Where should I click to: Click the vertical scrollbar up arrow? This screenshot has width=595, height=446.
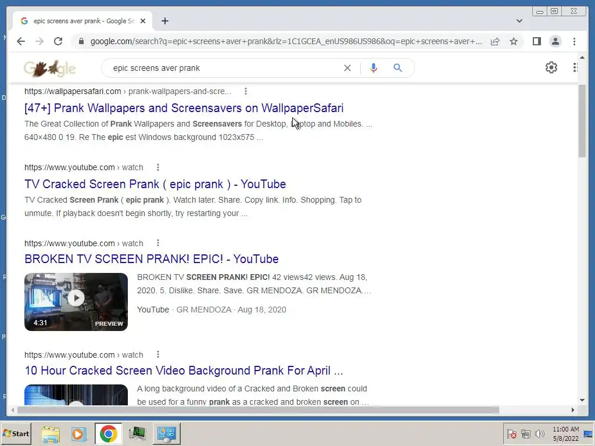[582, 57]
